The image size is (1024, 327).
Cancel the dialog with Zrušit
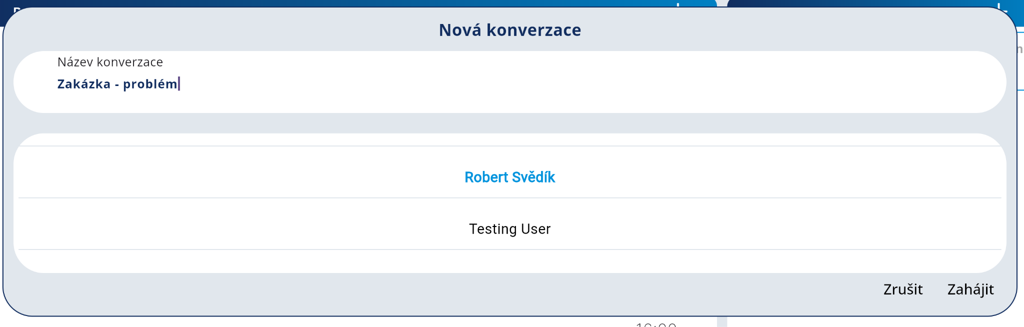pos(902,289)
